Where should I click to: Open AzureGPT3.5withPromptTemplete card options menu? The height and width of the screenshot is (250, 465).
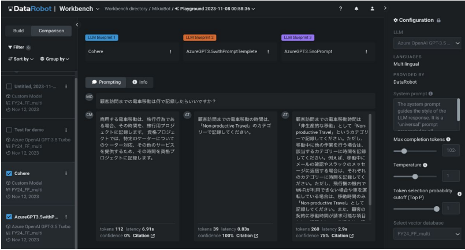(x=268, y=51)
